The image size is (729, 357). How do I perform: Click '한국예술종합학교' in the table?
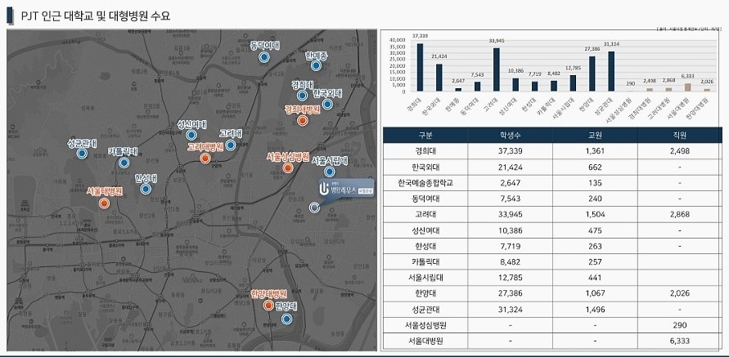coord(425,183)
